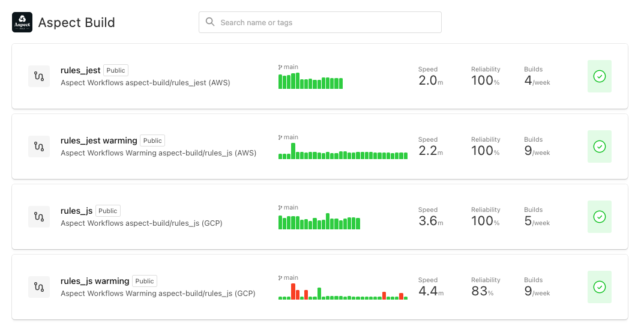Click the 2.2m Speed value
Screen dimensions: 641x332
point(430,151)
